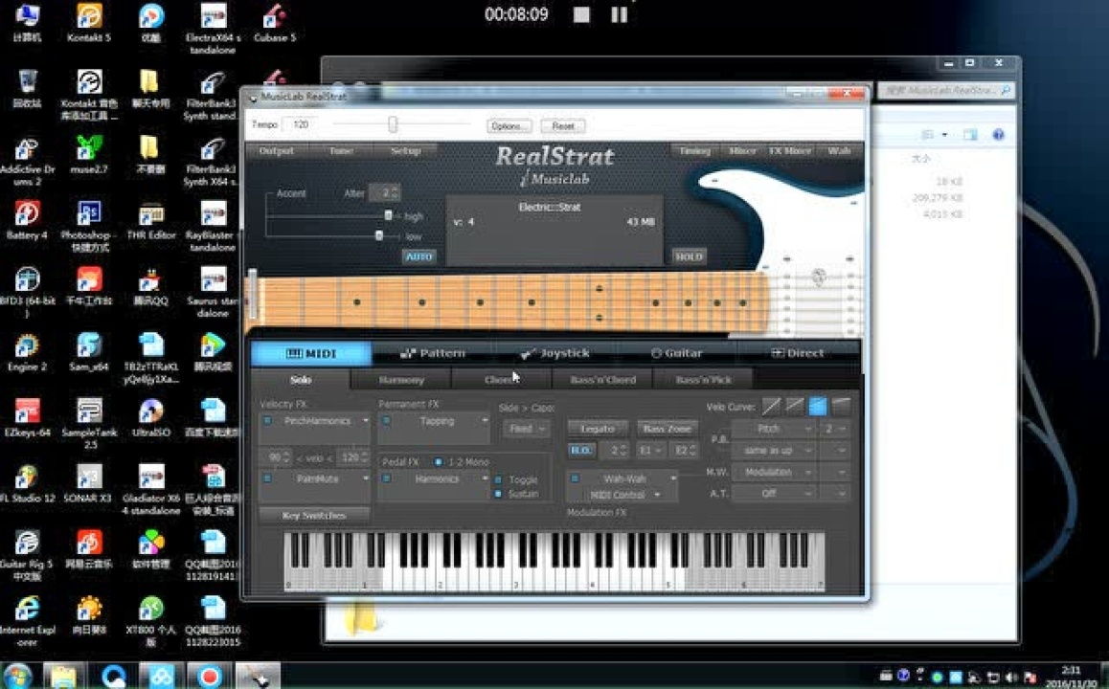This screenshot has width=1109, height=689.
Task: Open the PalmMute effect dropdown
Action: [x=366, y=478]
